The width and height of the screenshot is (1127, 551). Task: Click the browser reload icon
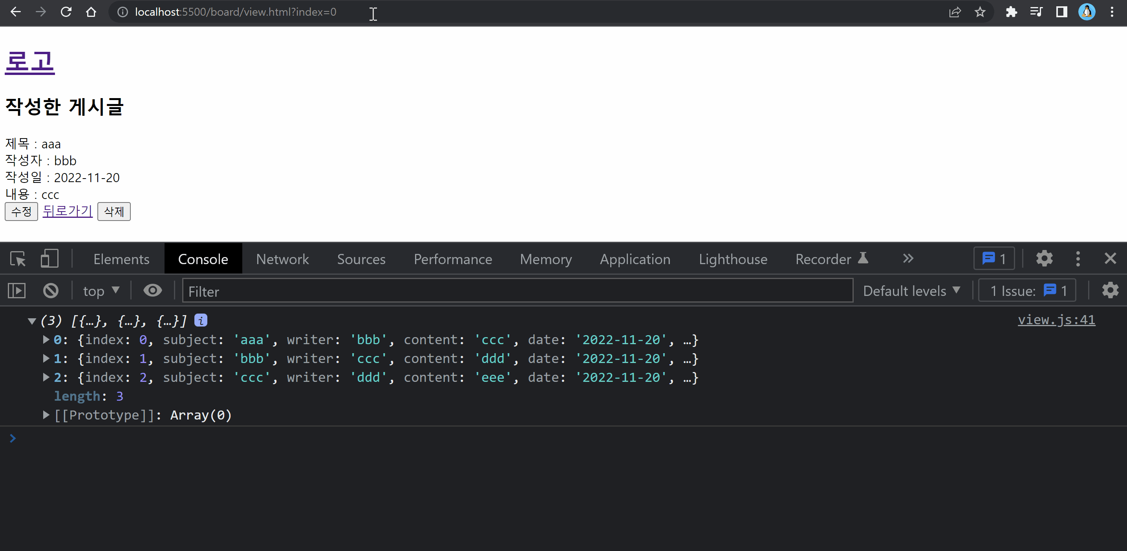pyautogui.click(x=66, y=12)
